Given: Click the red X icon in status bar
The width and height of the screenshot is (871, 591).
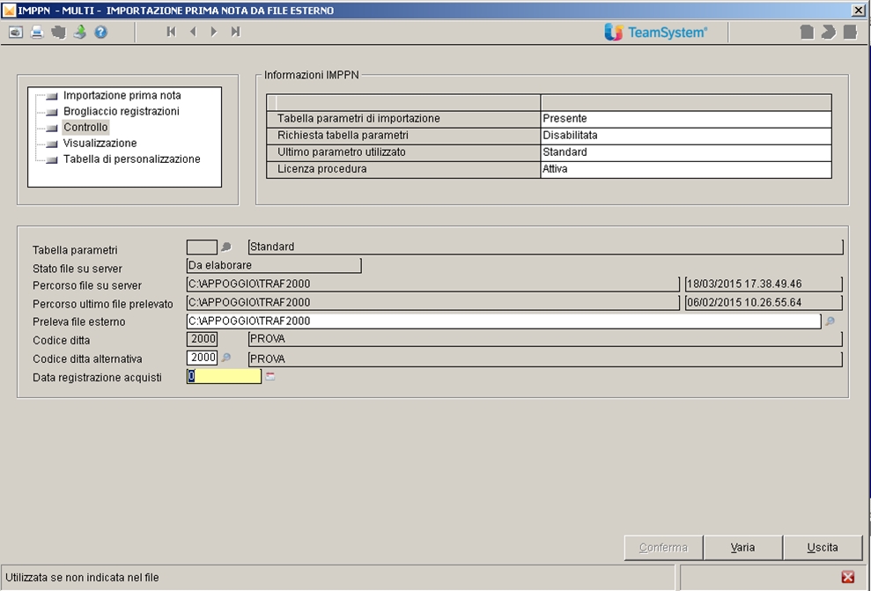Looking at the screenshot, I should point(848,577).
